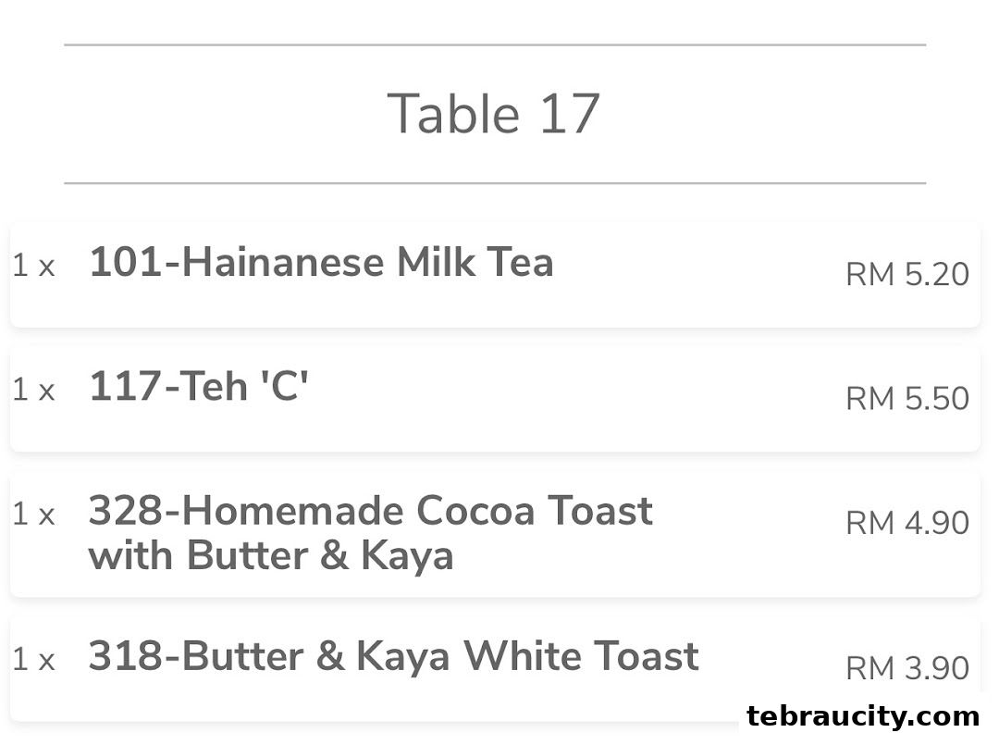
Task: Click the quantity beside Hainanese Milk Tea
Action: point(33,267)
